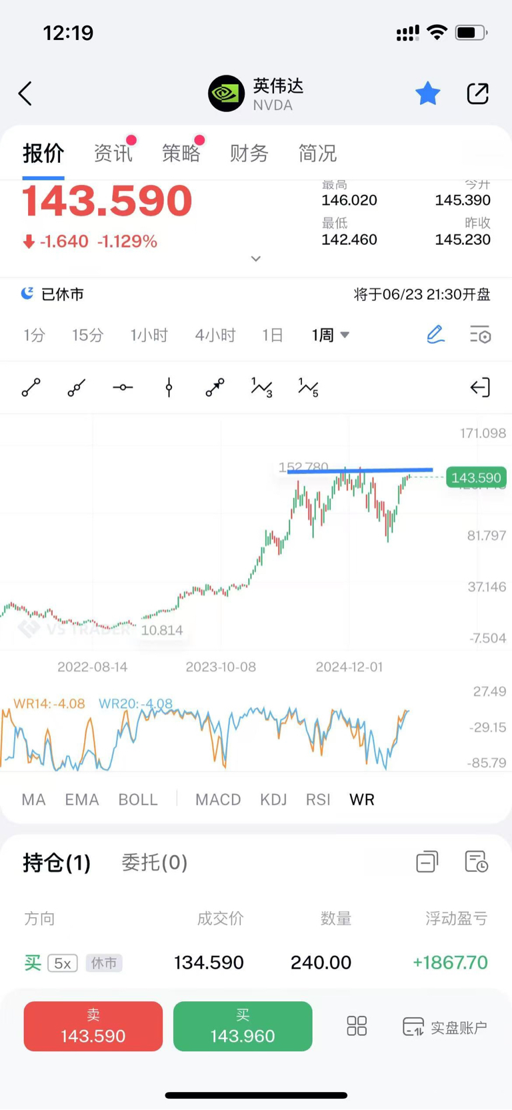
Task: Select the KDJ indicator
Action: click(x=273, y=800)
